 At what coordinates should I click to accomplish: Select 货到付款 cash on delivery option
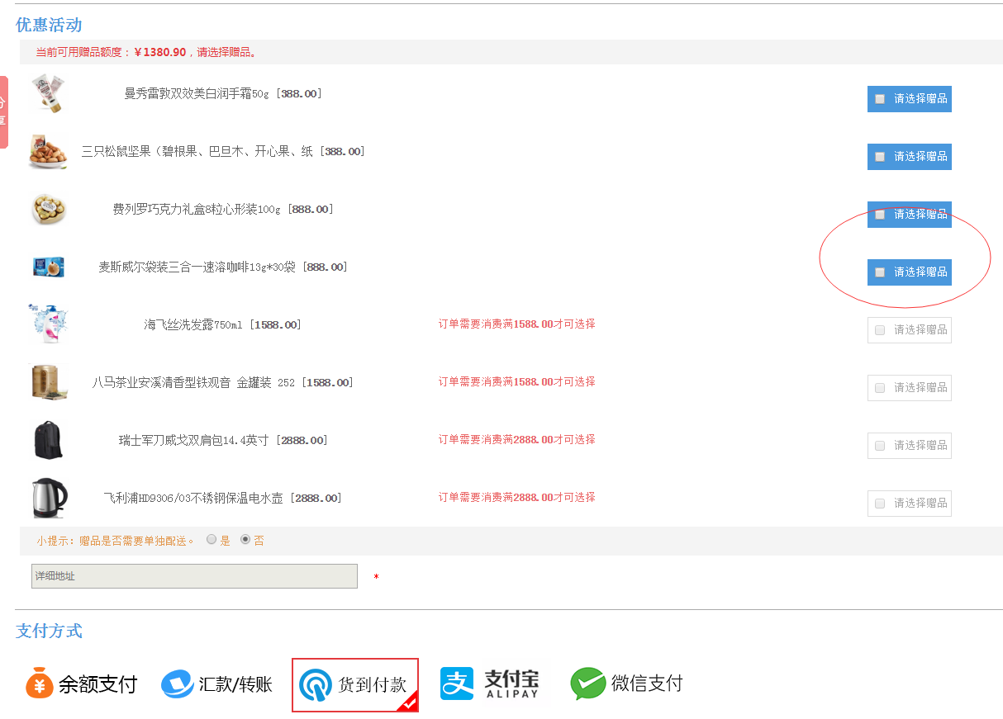355,684
